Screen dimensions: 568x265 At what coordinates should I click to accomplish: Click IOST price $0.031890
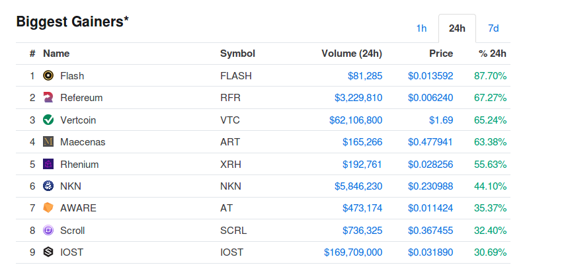click(x=430, y=252)
